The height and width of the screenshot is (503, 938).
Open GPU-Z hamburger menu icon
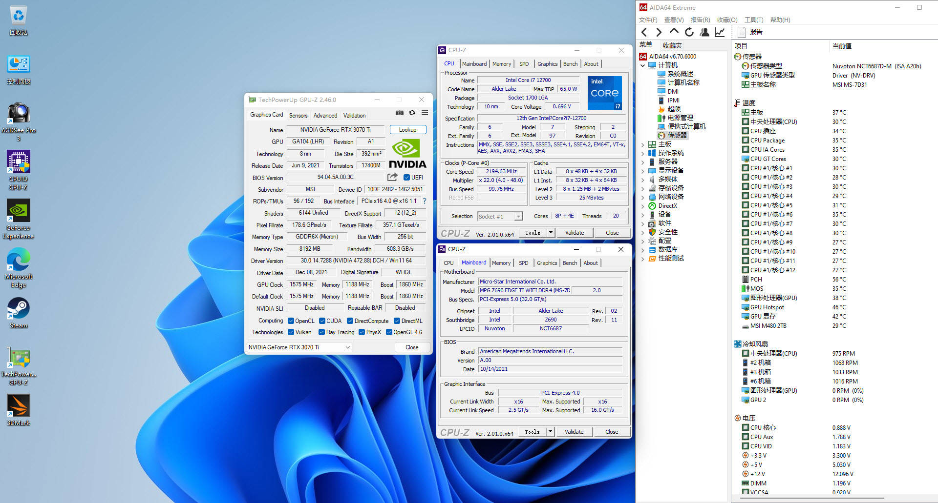(425, 113)
